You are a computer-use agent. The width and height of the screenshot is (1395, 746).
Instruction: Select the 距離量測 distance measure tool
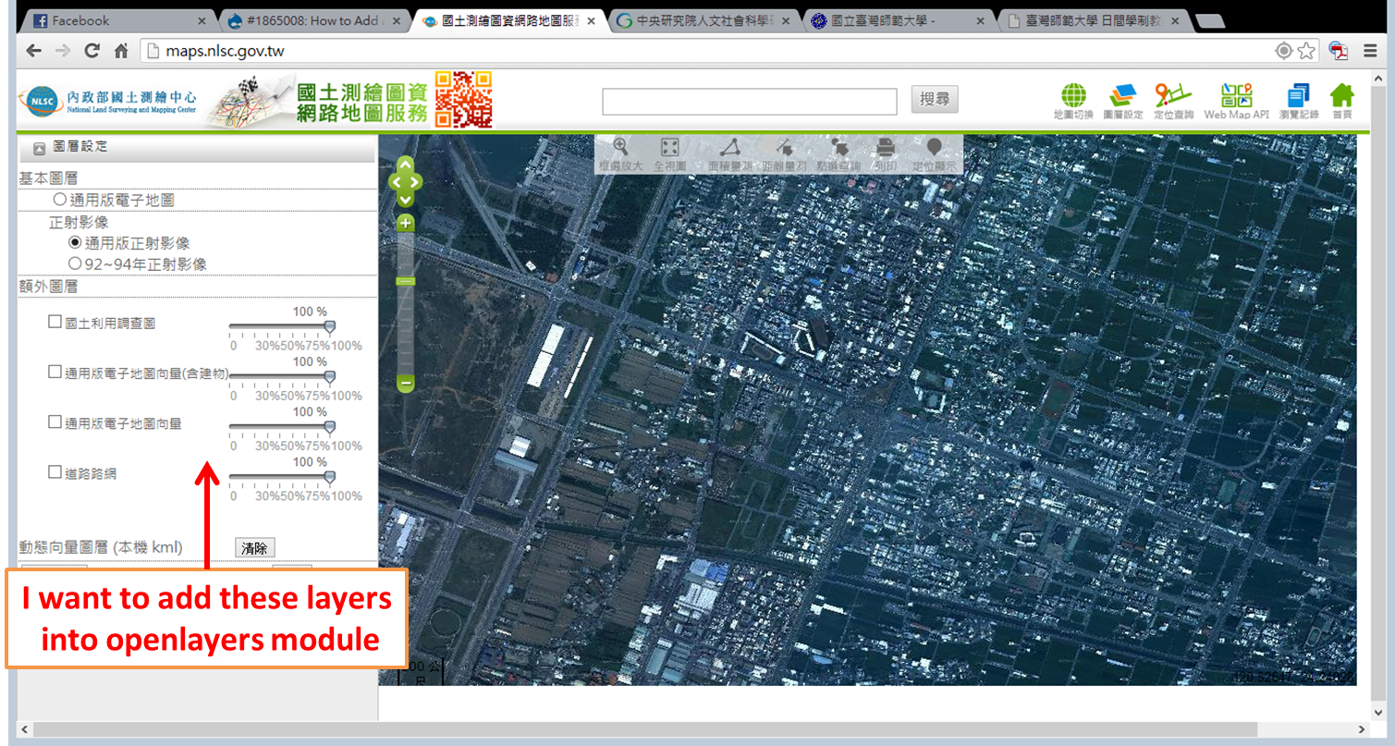(784, 153)
